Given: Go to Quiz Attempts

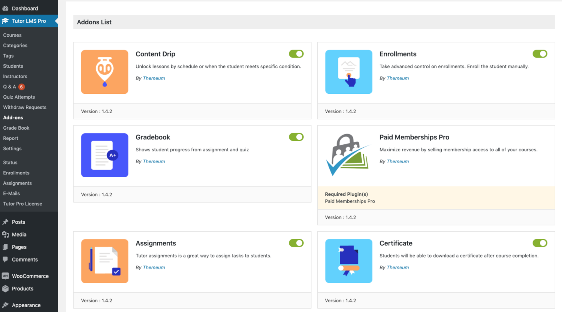Looking at the screenshot, I should pyautogui.click(x=19, y=97).
